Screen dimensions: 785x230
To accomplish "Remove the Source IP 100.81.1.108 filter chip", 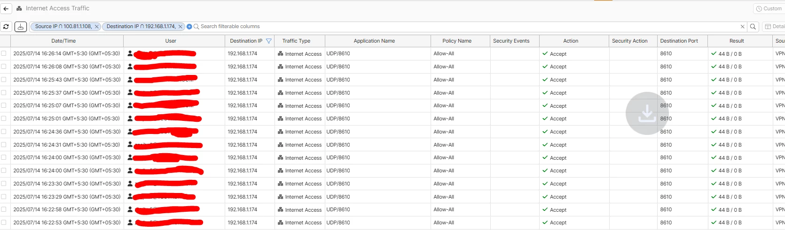I will coord(97,27).
